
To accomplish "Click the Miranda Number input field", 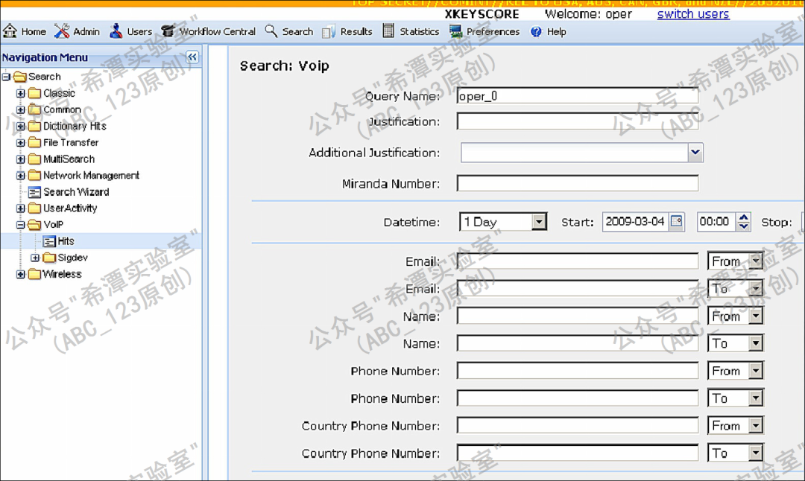I will pyautogui.click(x=578, y=183).
